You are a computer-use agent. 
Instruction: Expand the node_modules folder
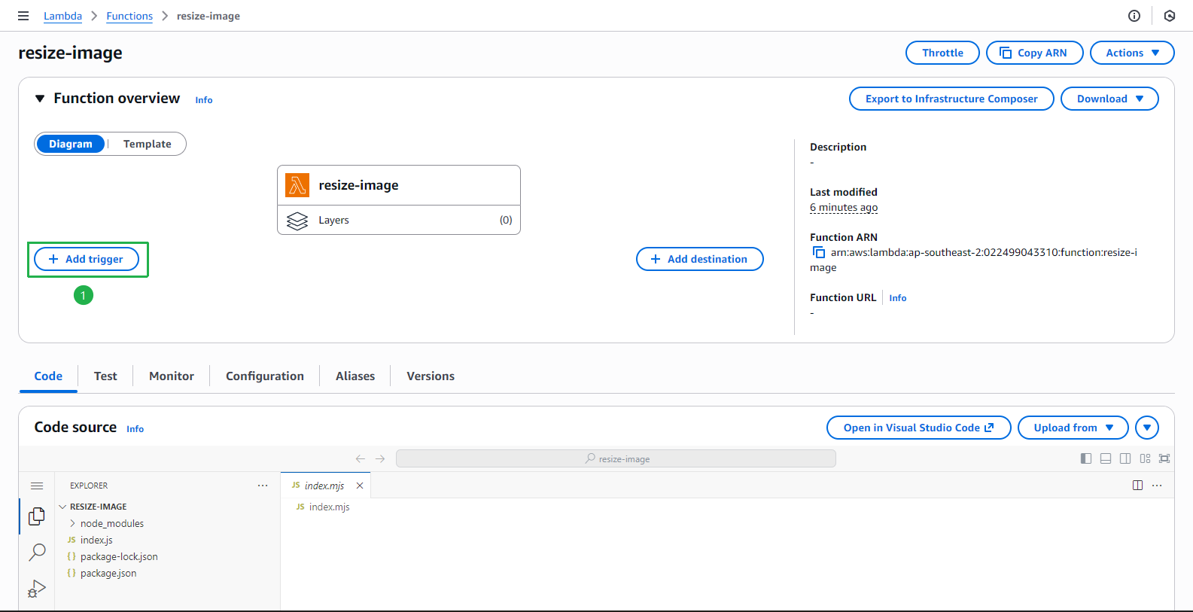pyautogui.click(x=167, y=523)
